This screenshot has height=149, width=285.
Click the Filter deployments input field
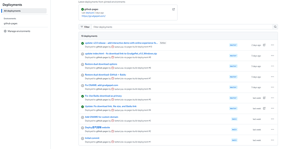point(182,27)
